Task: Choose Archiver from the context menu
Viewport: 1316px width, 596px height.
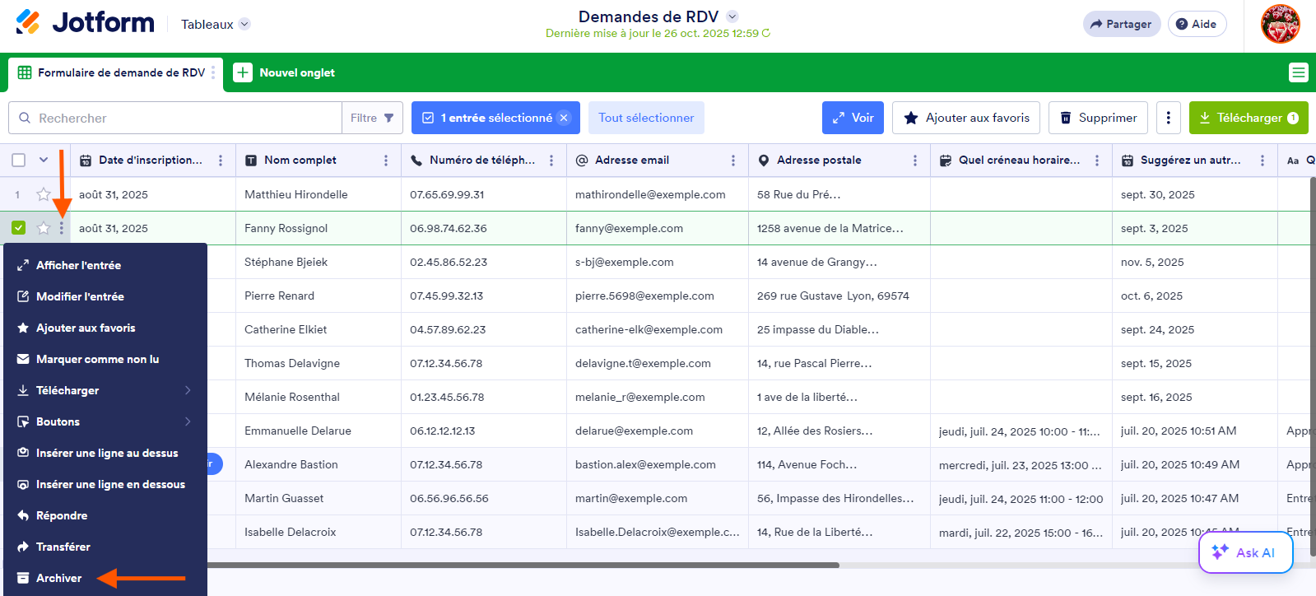Action: tap(105, 578)
